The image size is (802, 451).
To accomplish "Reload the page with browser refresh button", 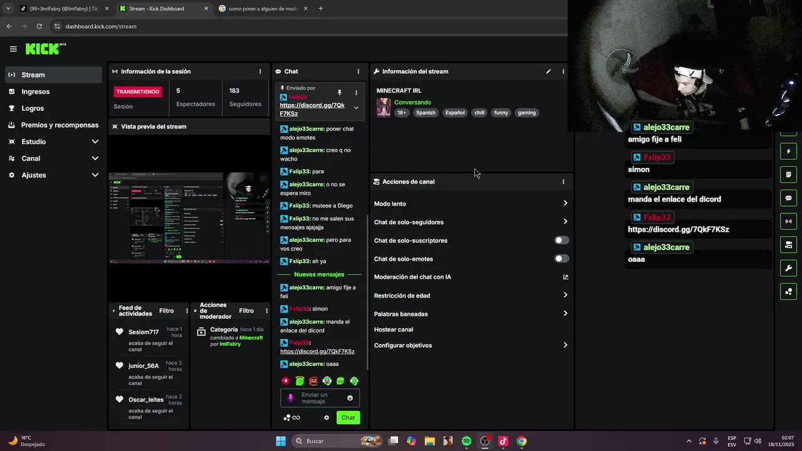I will click(39, 26).
